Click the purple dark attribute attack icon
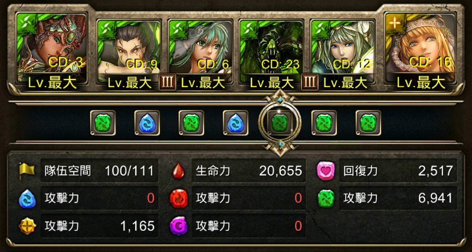Screen dimensions: 472x252 178,226
